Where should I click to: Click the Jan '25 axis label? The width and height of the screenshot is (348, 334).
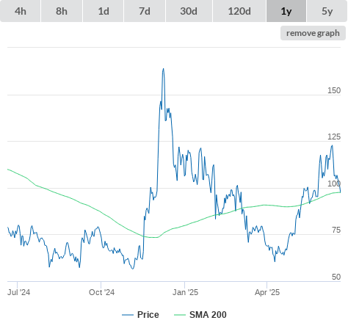click(x=185, y=292)
